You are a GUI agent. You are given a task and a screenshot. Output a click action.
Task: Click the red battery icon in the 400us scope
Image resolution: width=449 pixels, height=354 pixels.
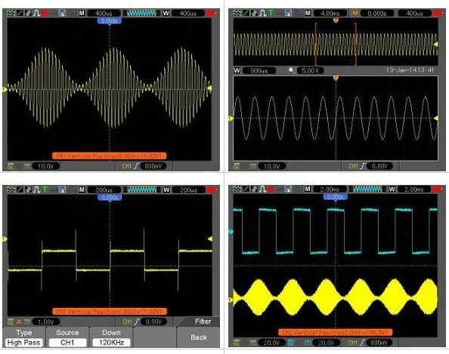point(212,13)
